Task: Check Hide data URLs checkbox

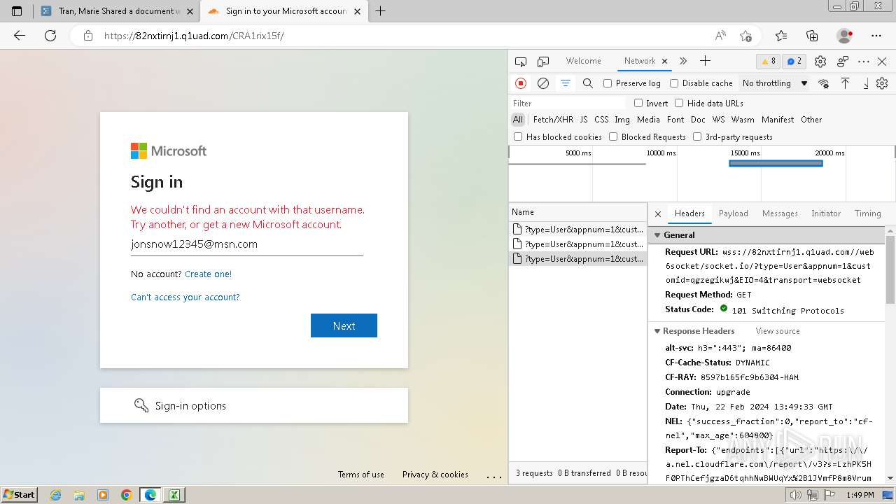Action: pyautogui.click(x=679, y=103)
